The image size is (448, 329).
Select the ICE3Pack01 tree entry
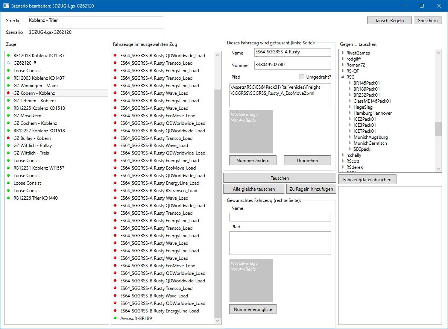pos(364,125)
